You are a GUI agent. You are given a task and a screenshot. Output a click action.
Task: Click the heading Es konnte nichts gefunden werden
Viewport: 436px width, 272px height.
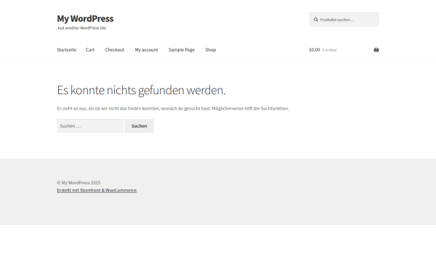coord(141,90)
